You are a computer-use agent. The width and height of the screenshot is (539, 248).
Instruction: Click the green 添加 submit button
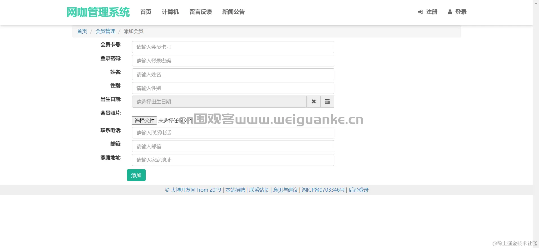[x=136, y=175]
